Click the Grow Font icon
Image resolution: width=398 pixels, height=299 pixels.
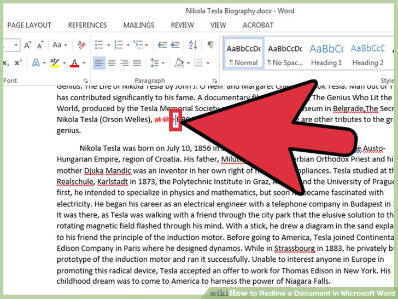(27, 45)
